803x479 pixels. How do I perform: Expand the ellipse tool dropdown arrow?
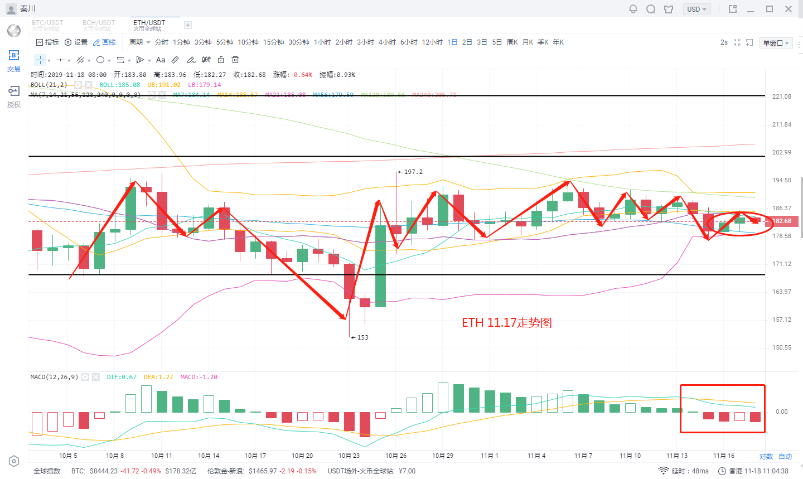[109, 60]
